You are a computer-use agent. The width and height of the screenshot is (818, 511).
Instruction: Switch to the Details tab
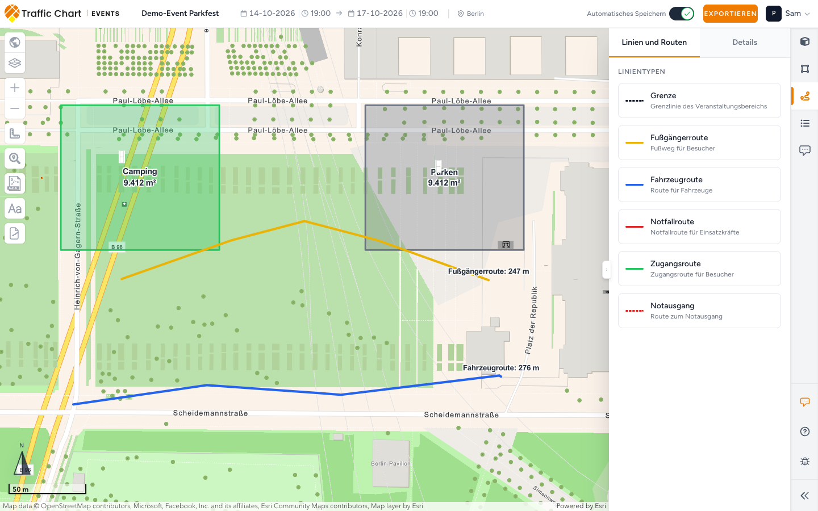tap(745, 43)
